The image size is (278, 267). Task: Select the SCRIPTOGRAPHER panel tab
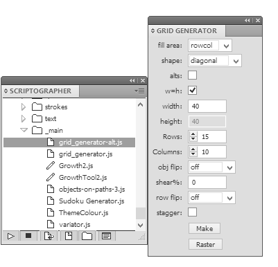click(40, 91)
